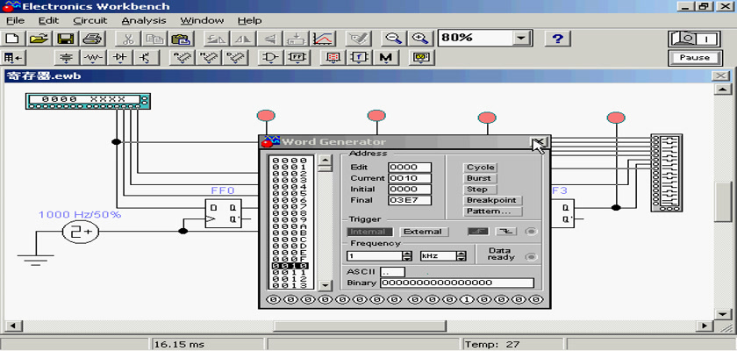Open the Logic Gates parts bin
Image resolution: width=737 pixels, height=351 pixels.
[272, 58]
